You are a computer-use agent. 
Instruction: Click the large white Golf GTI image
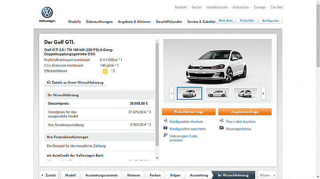pyautogui.click(x=216, y=67)
